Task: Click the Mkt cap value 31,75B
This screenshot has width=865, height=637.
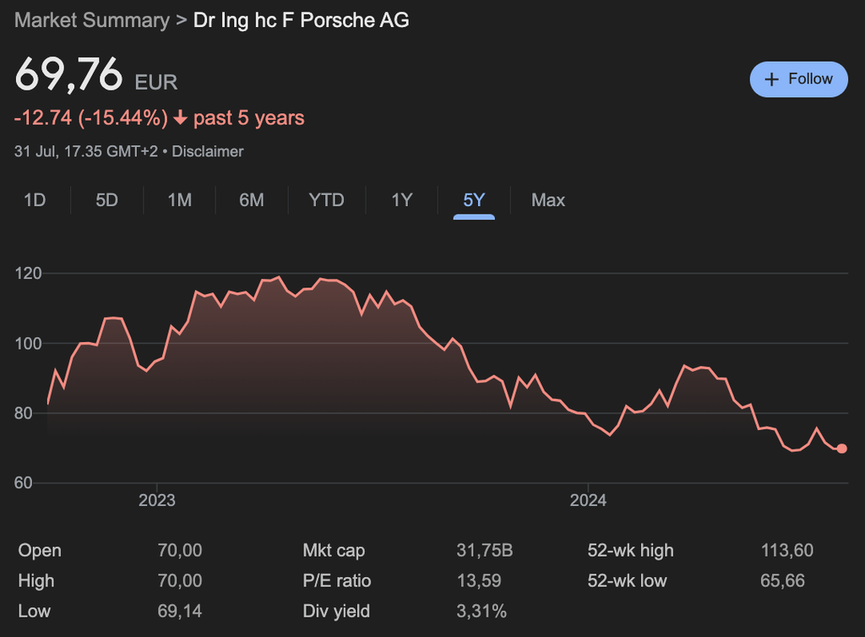Action: (x=484, y=551)
